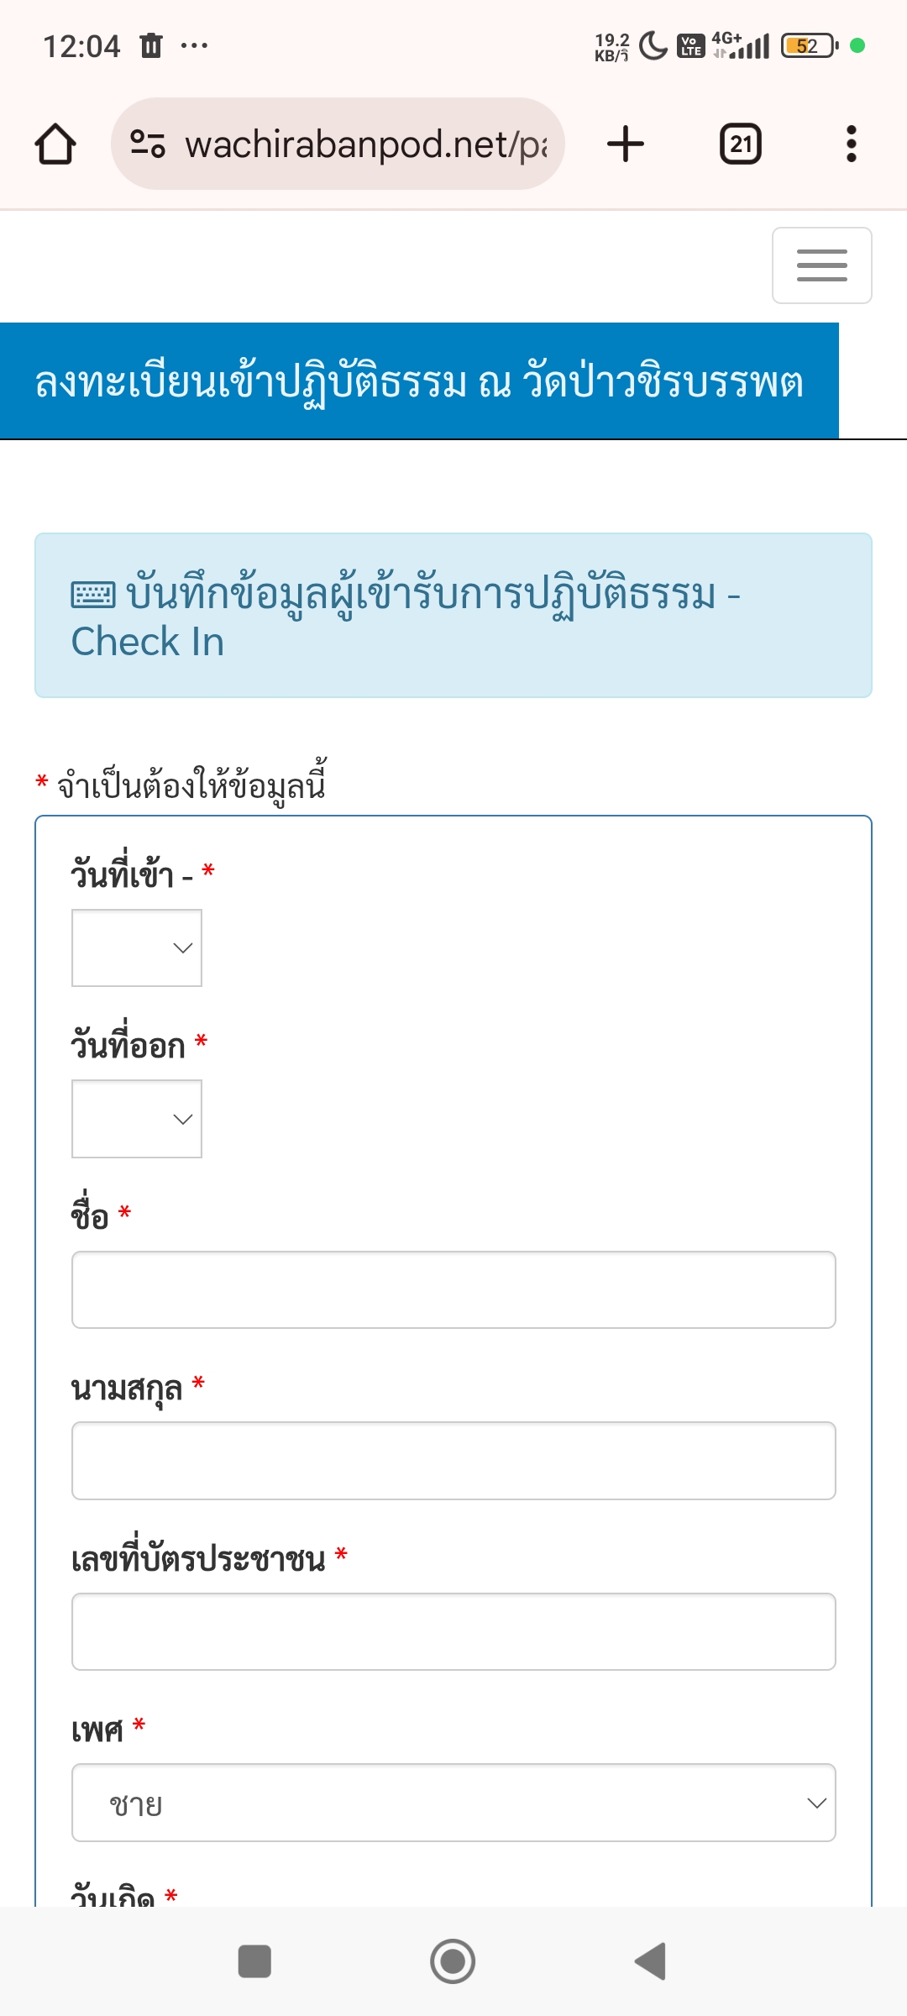
Task: Tap the Android recent apps square button
Action: 254,1961
